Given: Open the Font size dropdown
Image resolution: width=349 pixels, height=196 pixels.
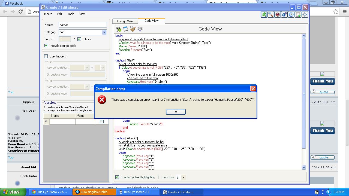Looking at the screenshot, I should [183, 177].
